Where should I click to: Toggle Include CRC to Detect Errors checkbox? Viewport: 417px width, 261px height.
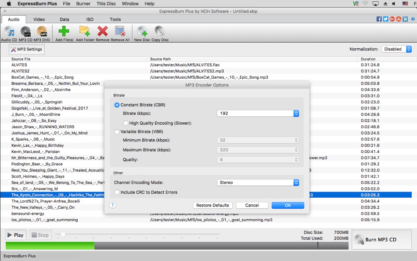click(x=117, y=192)
